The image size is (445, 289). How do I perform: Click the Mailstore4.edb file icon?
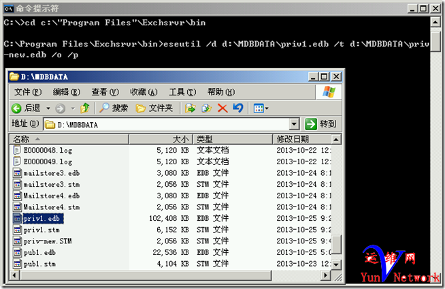tap(17, 196)
